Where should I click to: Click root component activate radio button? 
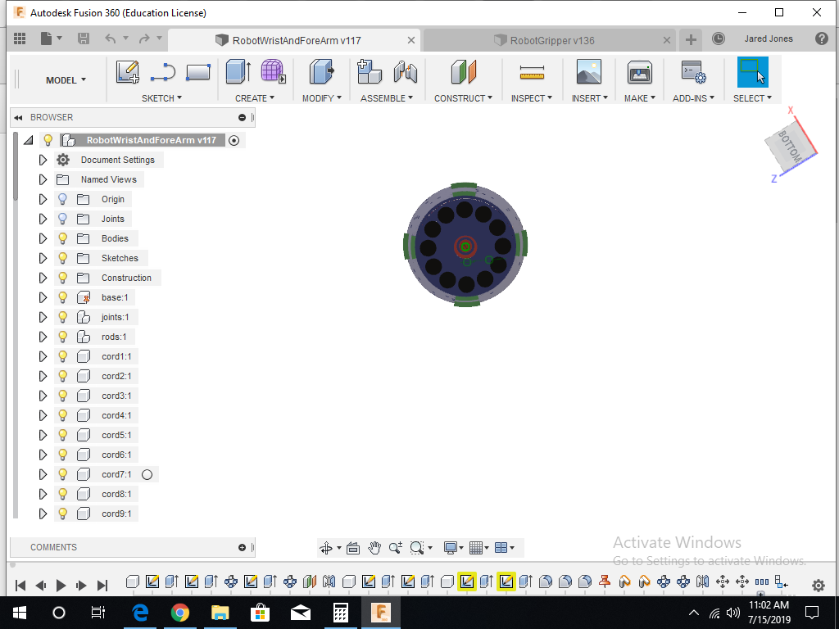pyautogui.click(x=234, y=141)
